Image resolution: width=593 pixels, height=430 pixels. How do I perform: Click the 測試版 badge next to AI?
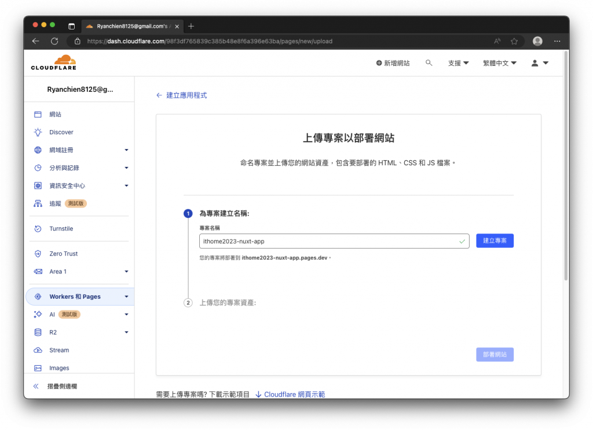[x=69, y=314]
